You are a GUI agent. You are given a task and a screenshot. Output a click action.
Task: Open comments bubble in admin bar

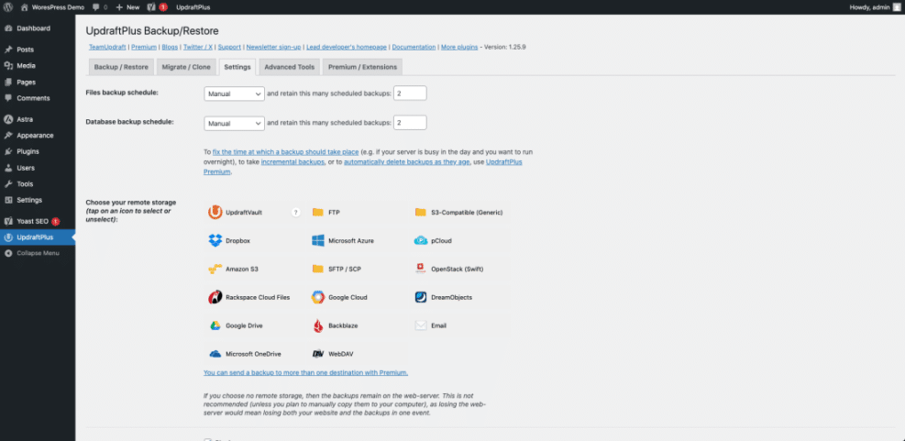99,7
